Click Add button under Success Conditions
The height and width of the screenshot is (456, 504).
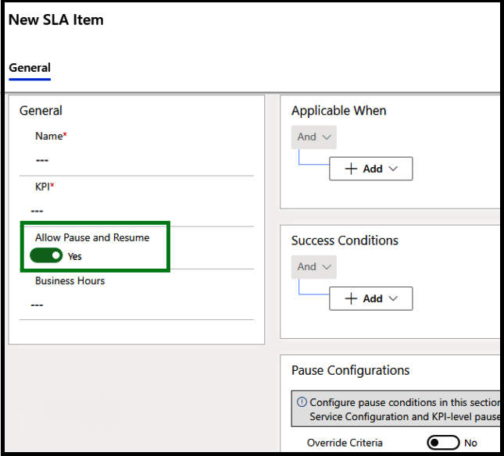[371, 298]
